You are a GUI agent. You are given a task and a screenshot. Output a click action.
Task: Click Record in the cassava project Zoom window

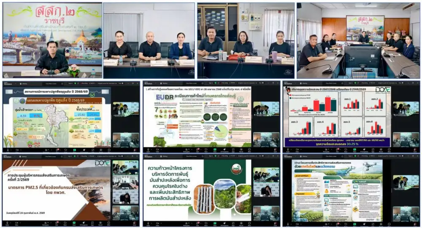tap(241, 224)
